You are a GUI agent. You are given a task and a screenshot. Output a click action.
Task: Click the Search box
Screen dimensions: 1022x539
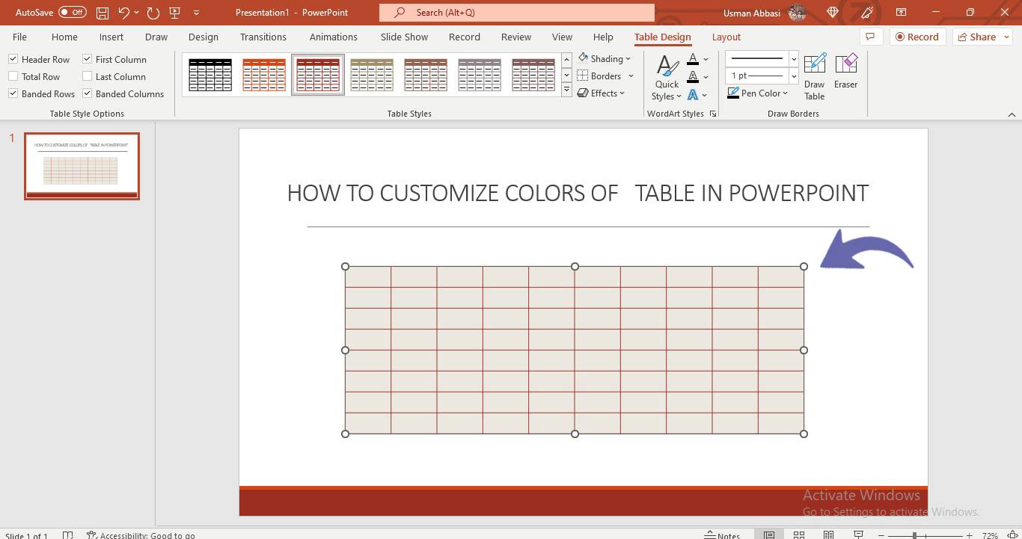[516, 13]
